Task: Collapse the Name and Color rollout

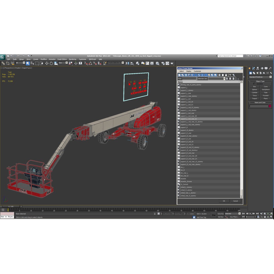Action: [x=260, y=102]
